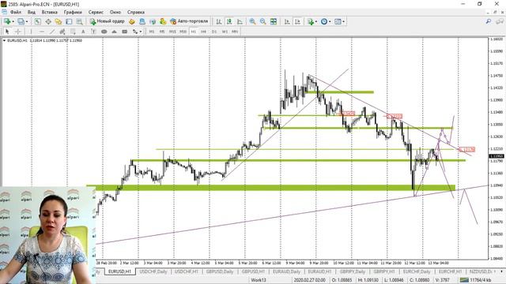Click the Новый ордер button
Viewport: 506px width, 284px height.
108,21
